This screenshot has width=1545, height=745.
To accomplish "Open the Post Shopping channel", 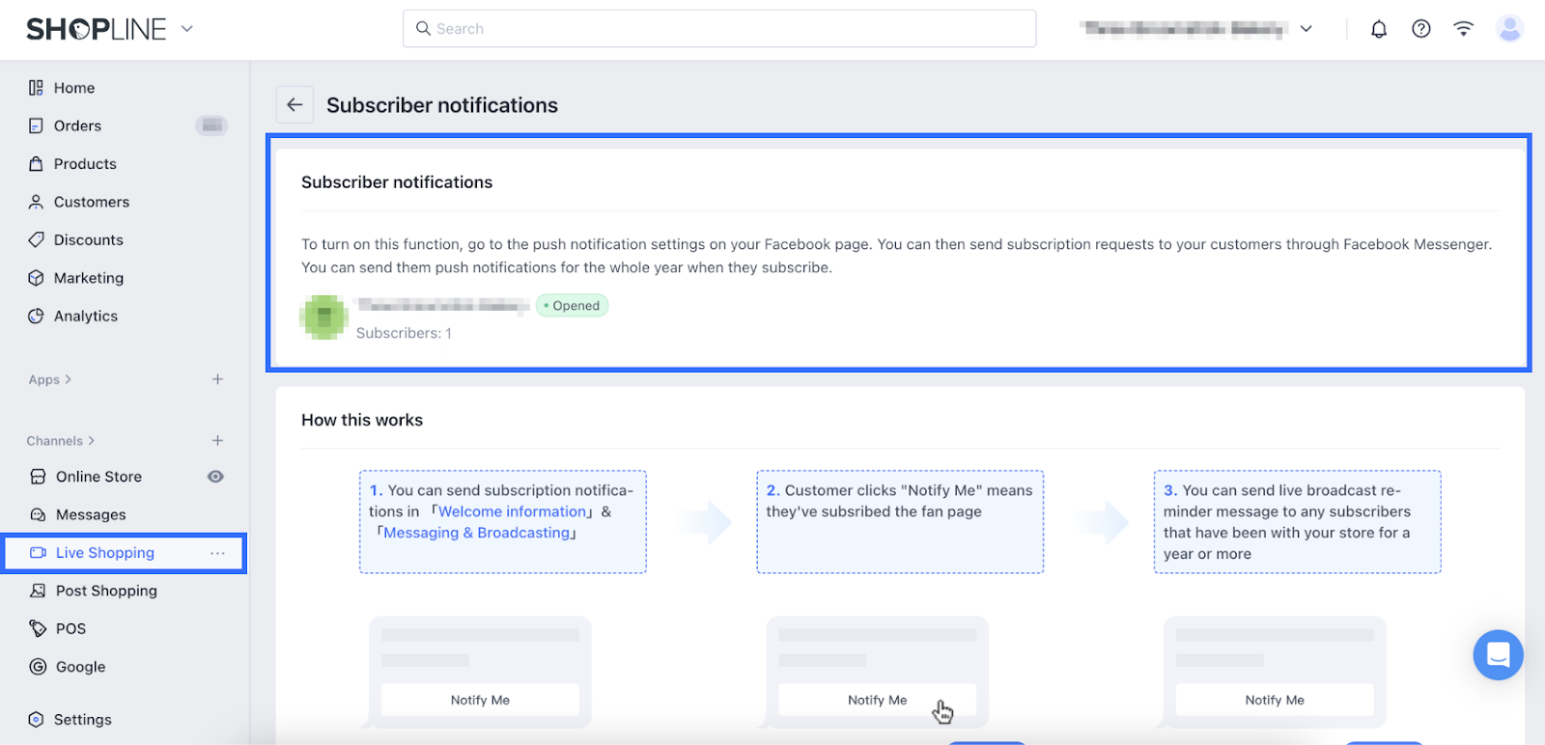I will [x=106, y=591].
